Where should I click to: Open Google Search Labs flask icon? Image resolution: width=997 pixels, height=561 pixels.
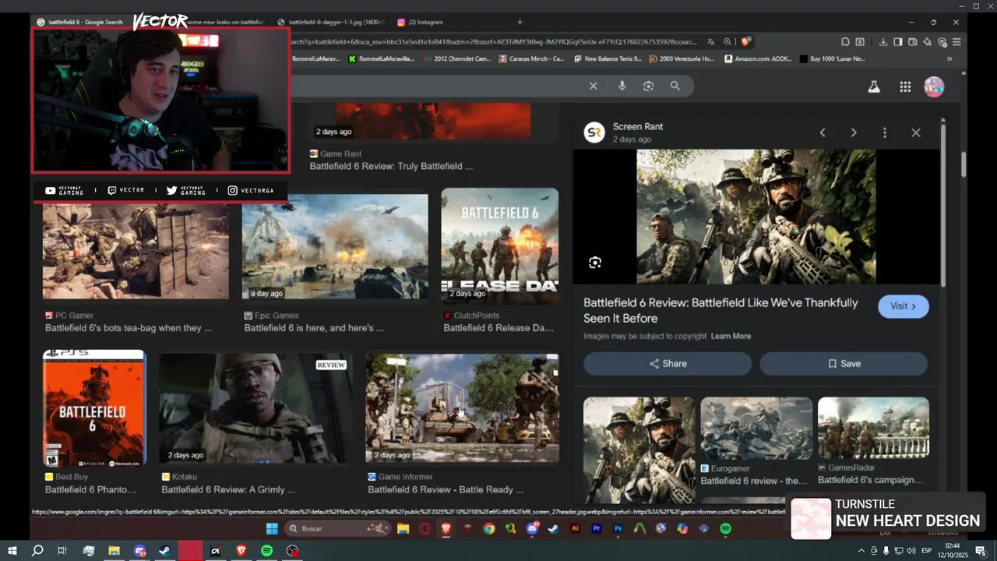point(874,87)
